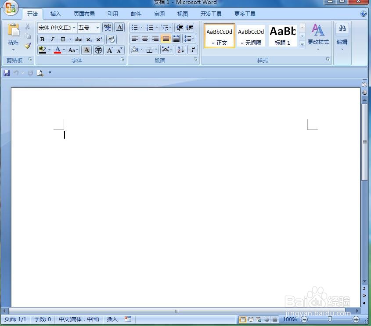Click Grow Font button
This screenshot has height=326, width=371.
tap(110, 50)
